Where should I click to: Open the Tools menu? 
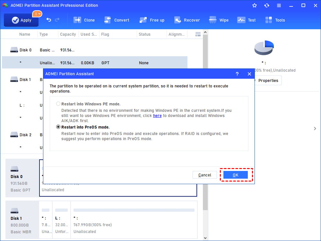coord(275,20)
